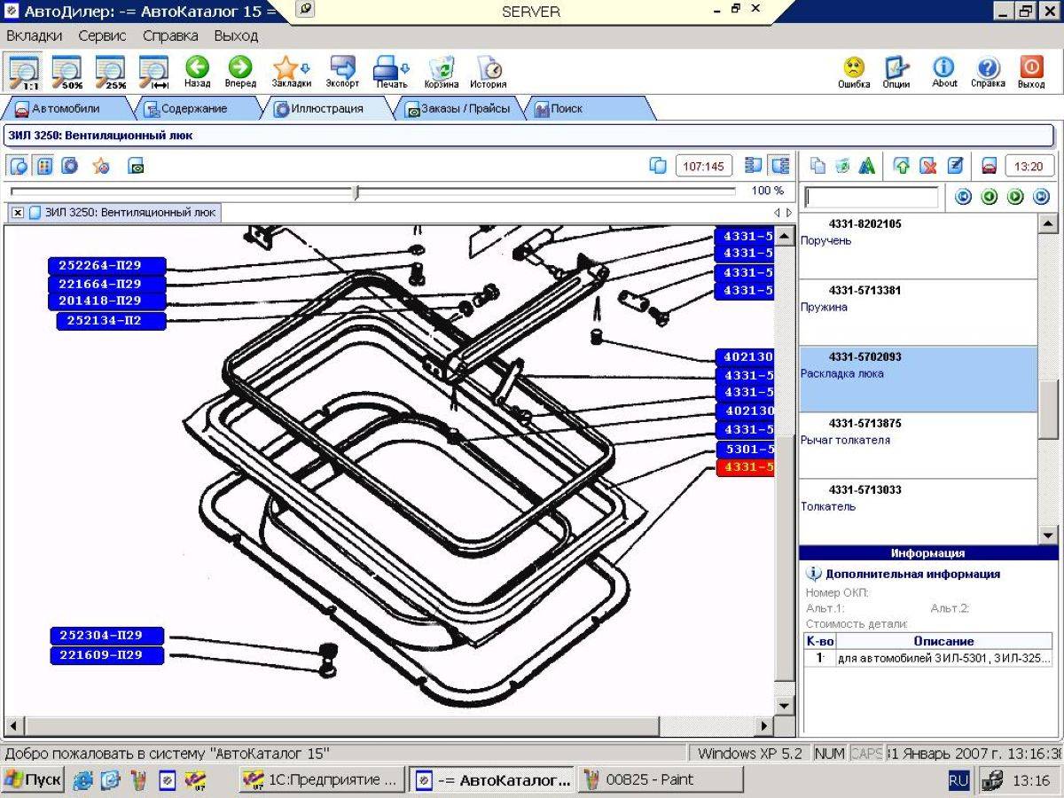
Task: Switch to Автомобили tab
Action: [66, 109]
